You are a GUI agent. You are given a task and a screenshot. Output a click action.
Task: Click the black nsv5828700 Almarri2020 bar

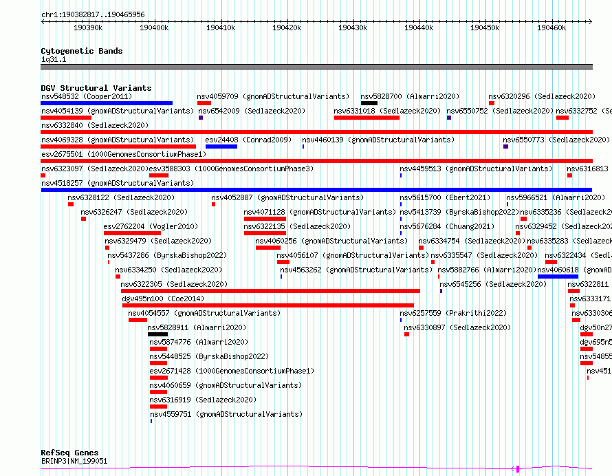369,103
